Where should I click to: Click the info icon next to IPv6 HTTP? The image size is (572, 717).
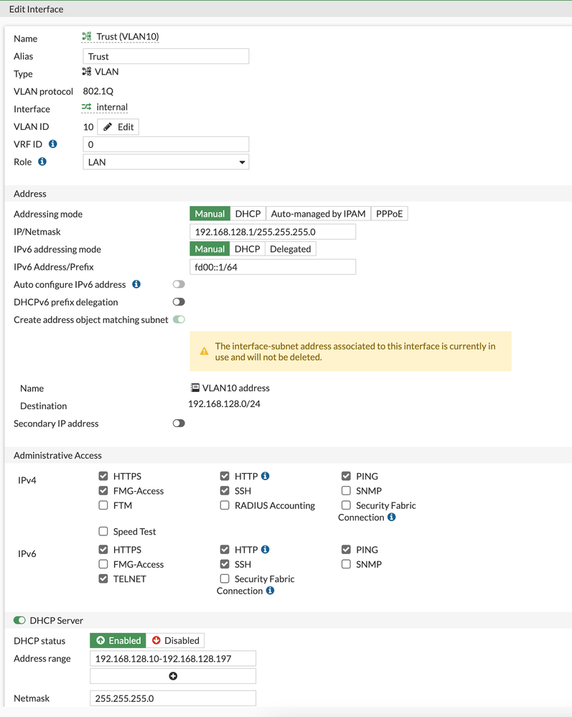tap(266, 550)
